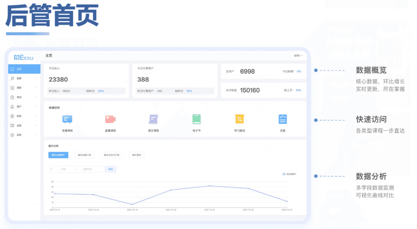Open the 超管2 account dropdown
Image resolution: width=417 pixels, height=229 pixels.
298,56
